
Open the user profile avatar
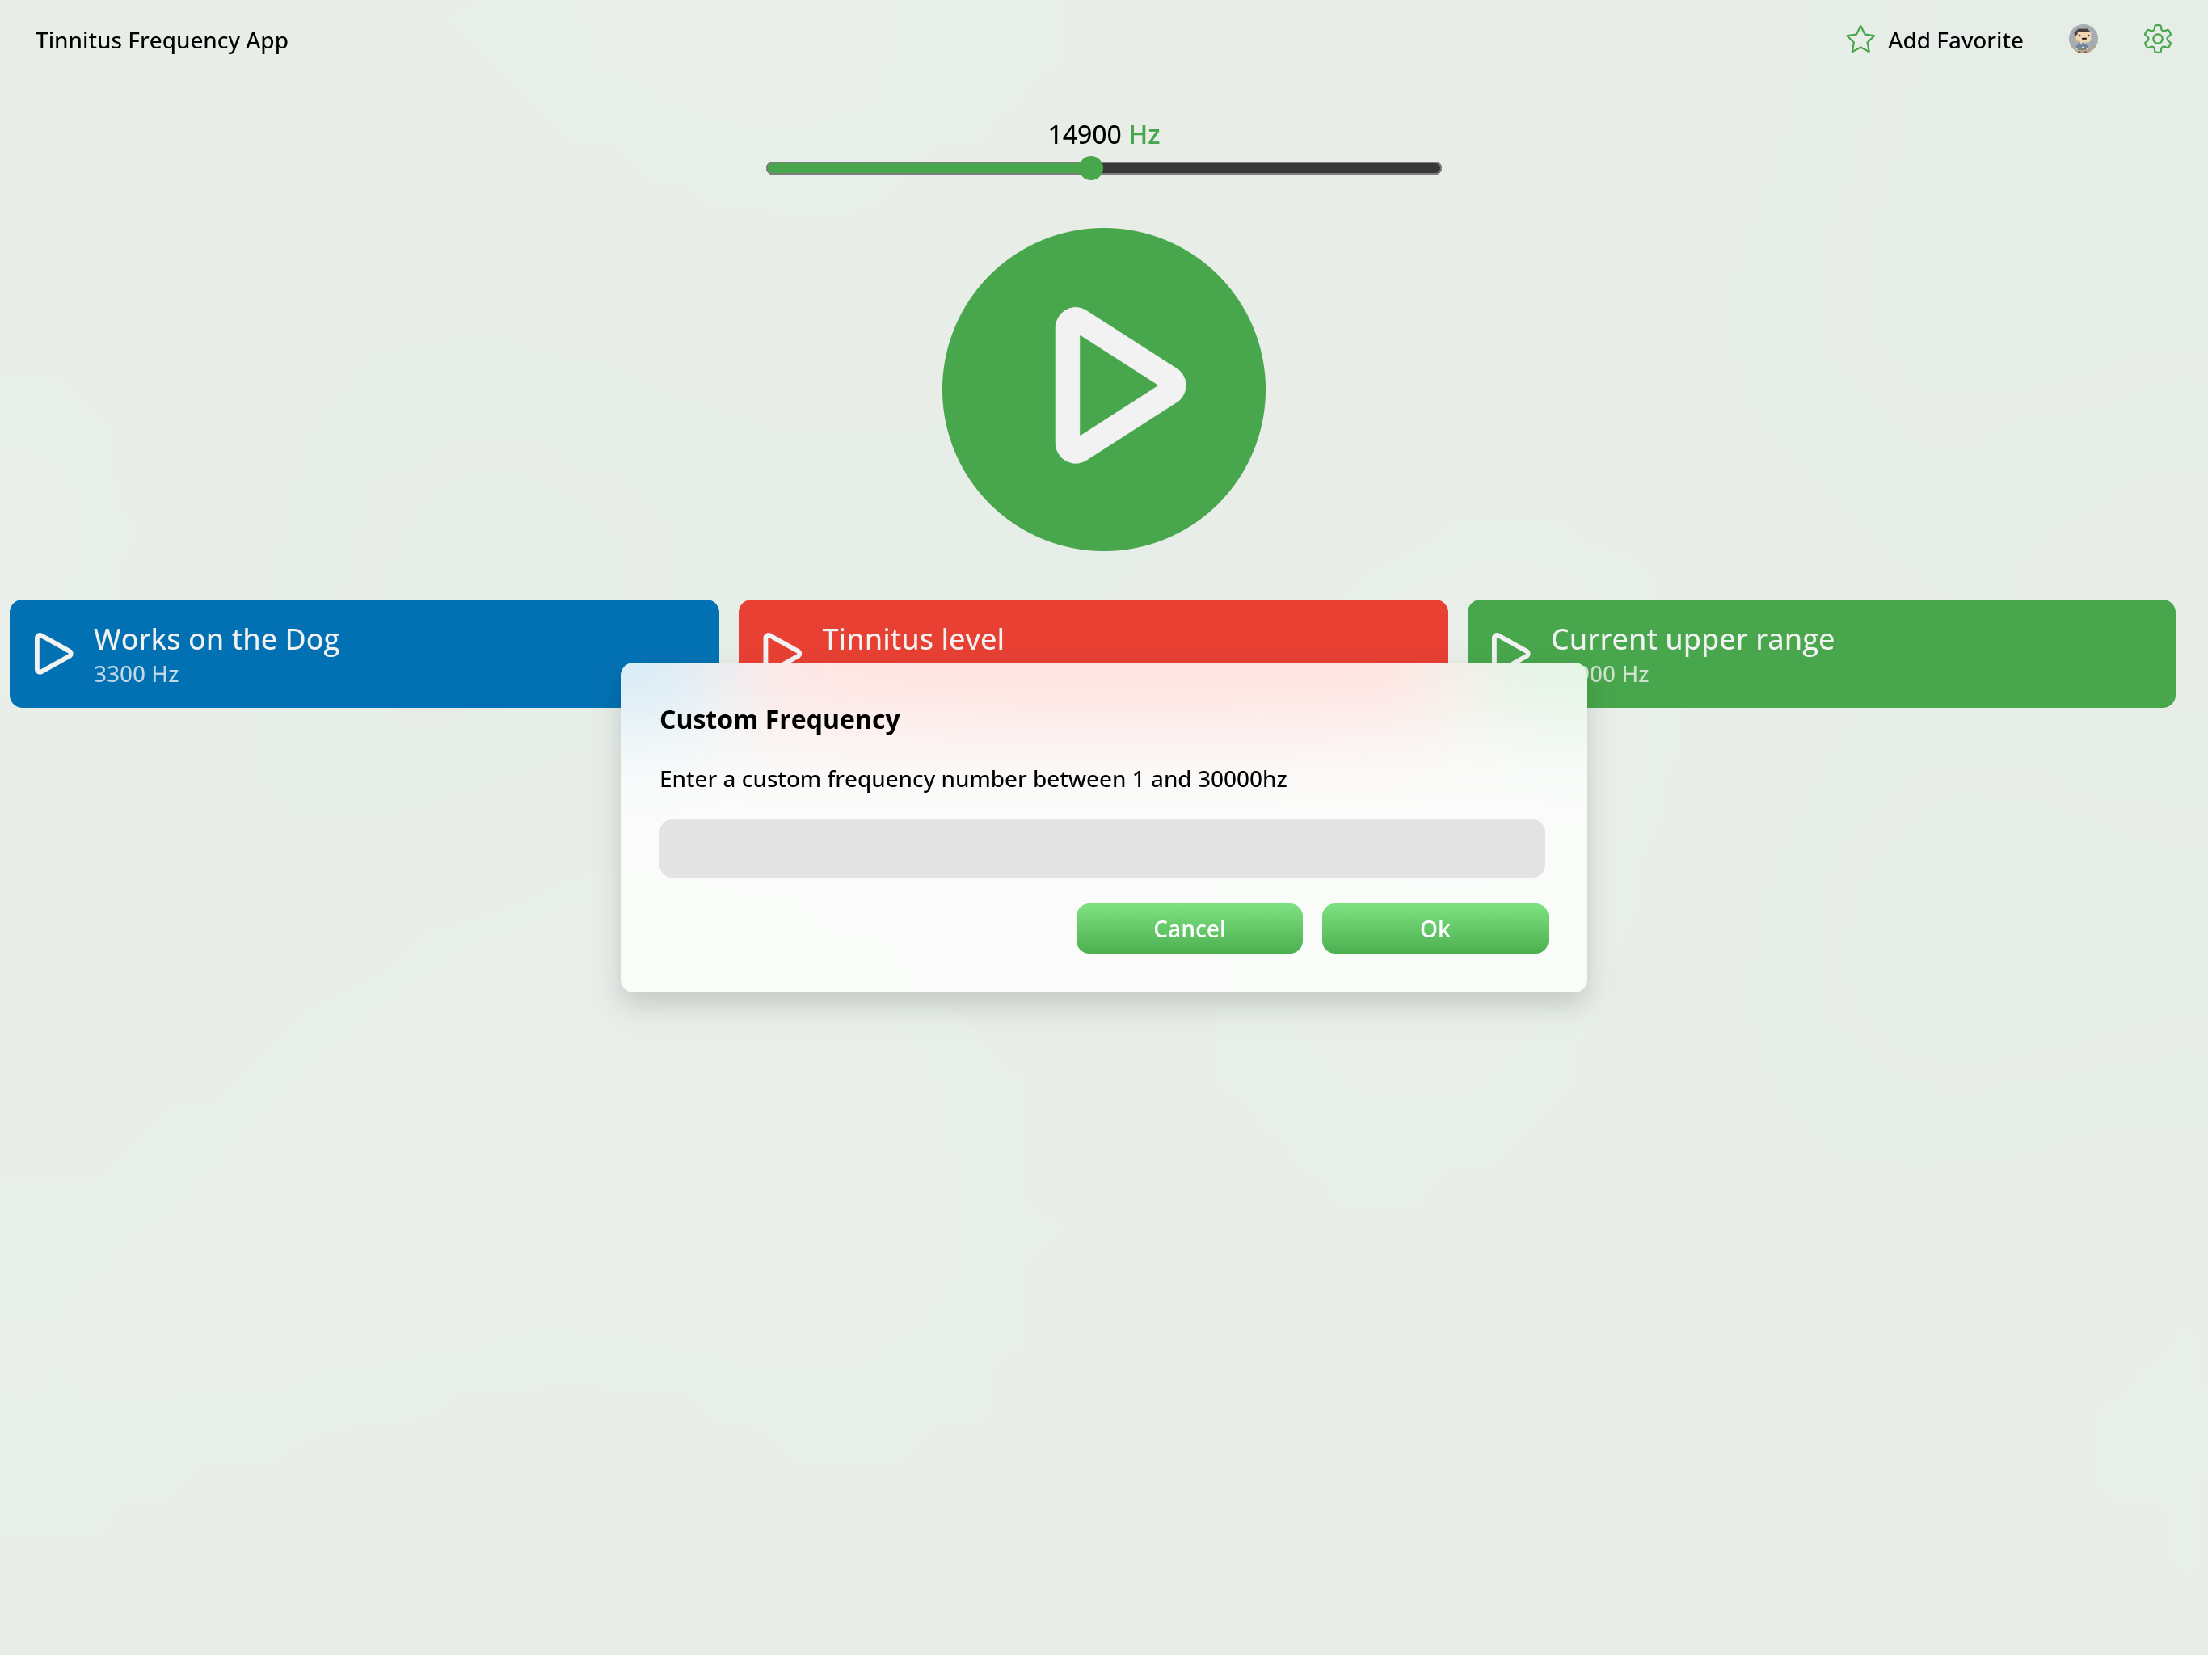pyautogui.click(x=2084, y=40)
